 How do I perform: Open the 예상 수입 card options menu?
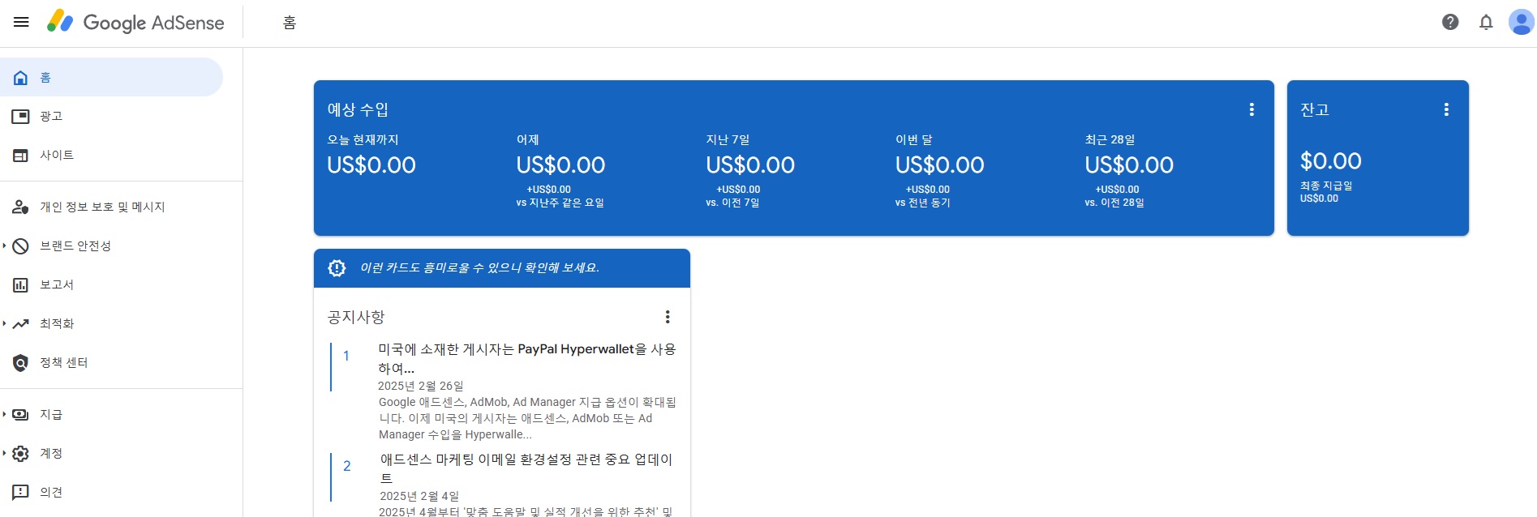pos(1251,109)
